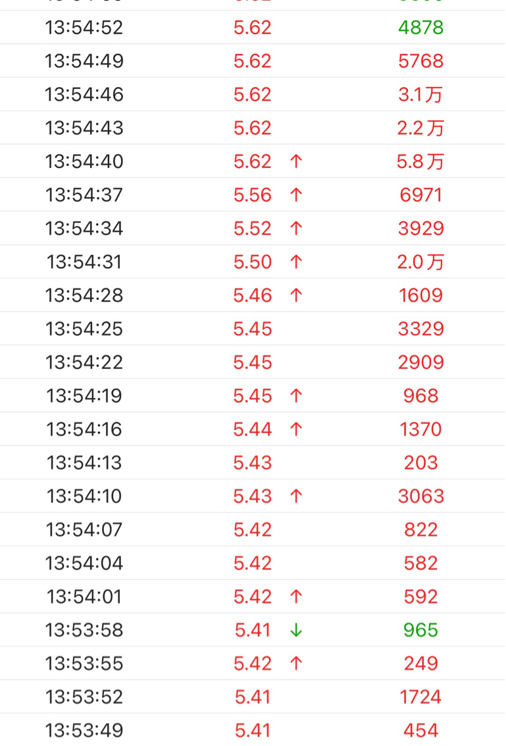Tap the up arrow at 13:54:40
This screenshot has width=506, height=746.
click(296, 161)
